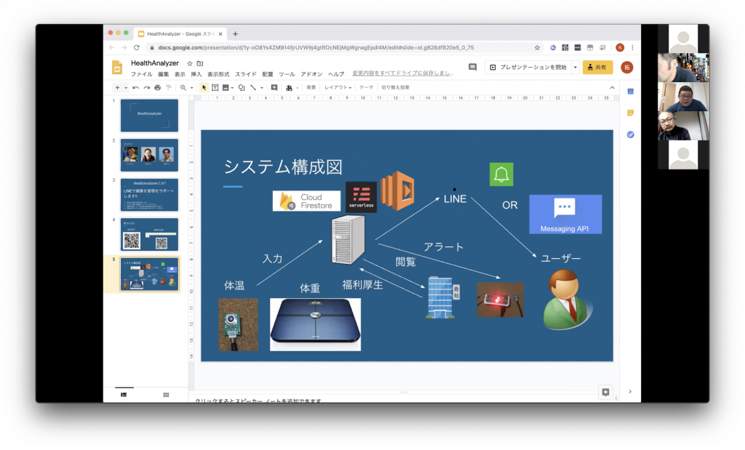Open the アドオン menu
This screenshot has width=745, height=450.
click(x=311, y=75)
